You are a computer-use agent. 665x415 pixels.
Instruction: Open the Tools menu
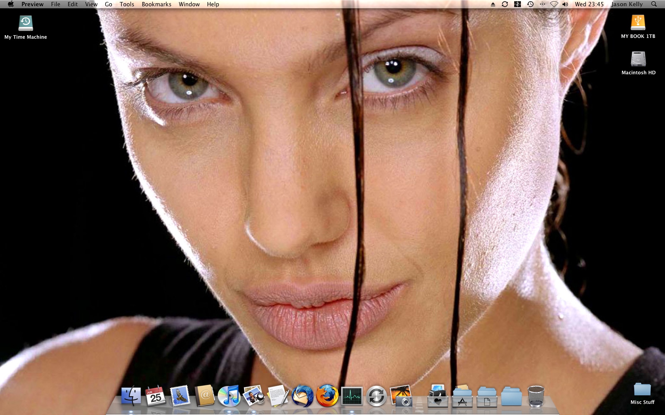click(x=127, y=4)
